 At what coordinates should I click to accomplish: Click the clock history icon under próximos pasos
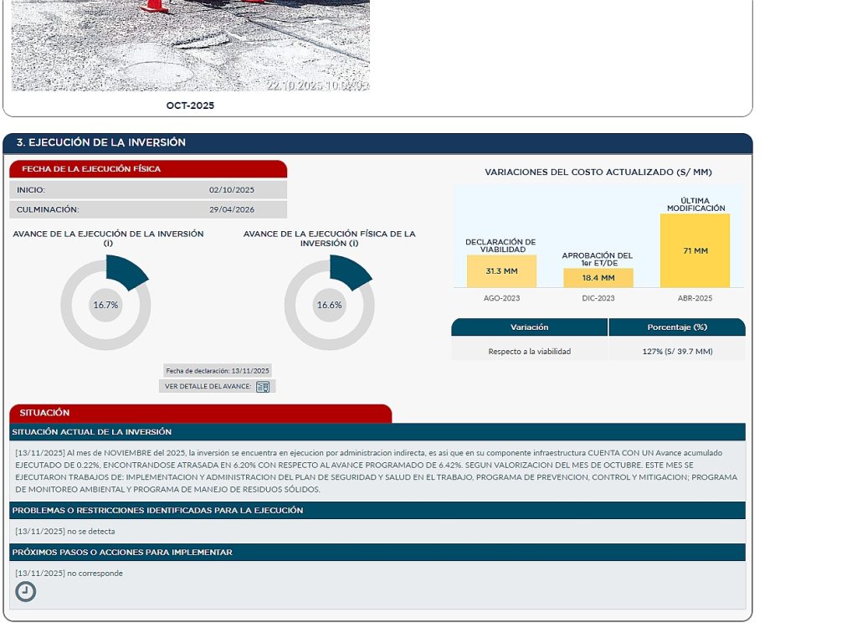(x=26, y=592)
